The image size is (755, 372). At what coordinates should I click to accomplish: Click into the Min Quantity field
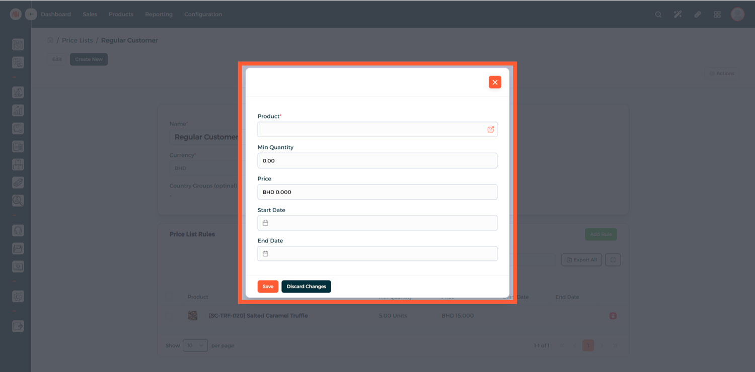[x=377, y=161]
